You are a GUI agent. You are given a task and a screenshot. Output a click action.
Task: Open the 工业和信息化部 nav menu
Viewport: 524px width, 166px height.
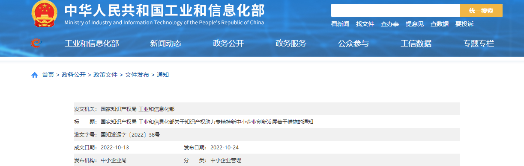[x=92, y=43]
